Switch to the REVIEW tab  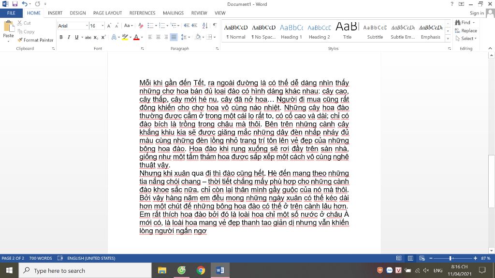(x=199, y=13)
